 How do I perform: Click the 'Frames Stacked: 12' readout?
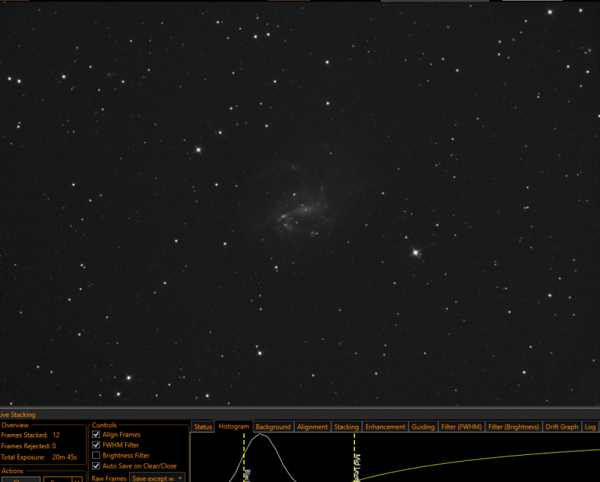pos(30,435)
